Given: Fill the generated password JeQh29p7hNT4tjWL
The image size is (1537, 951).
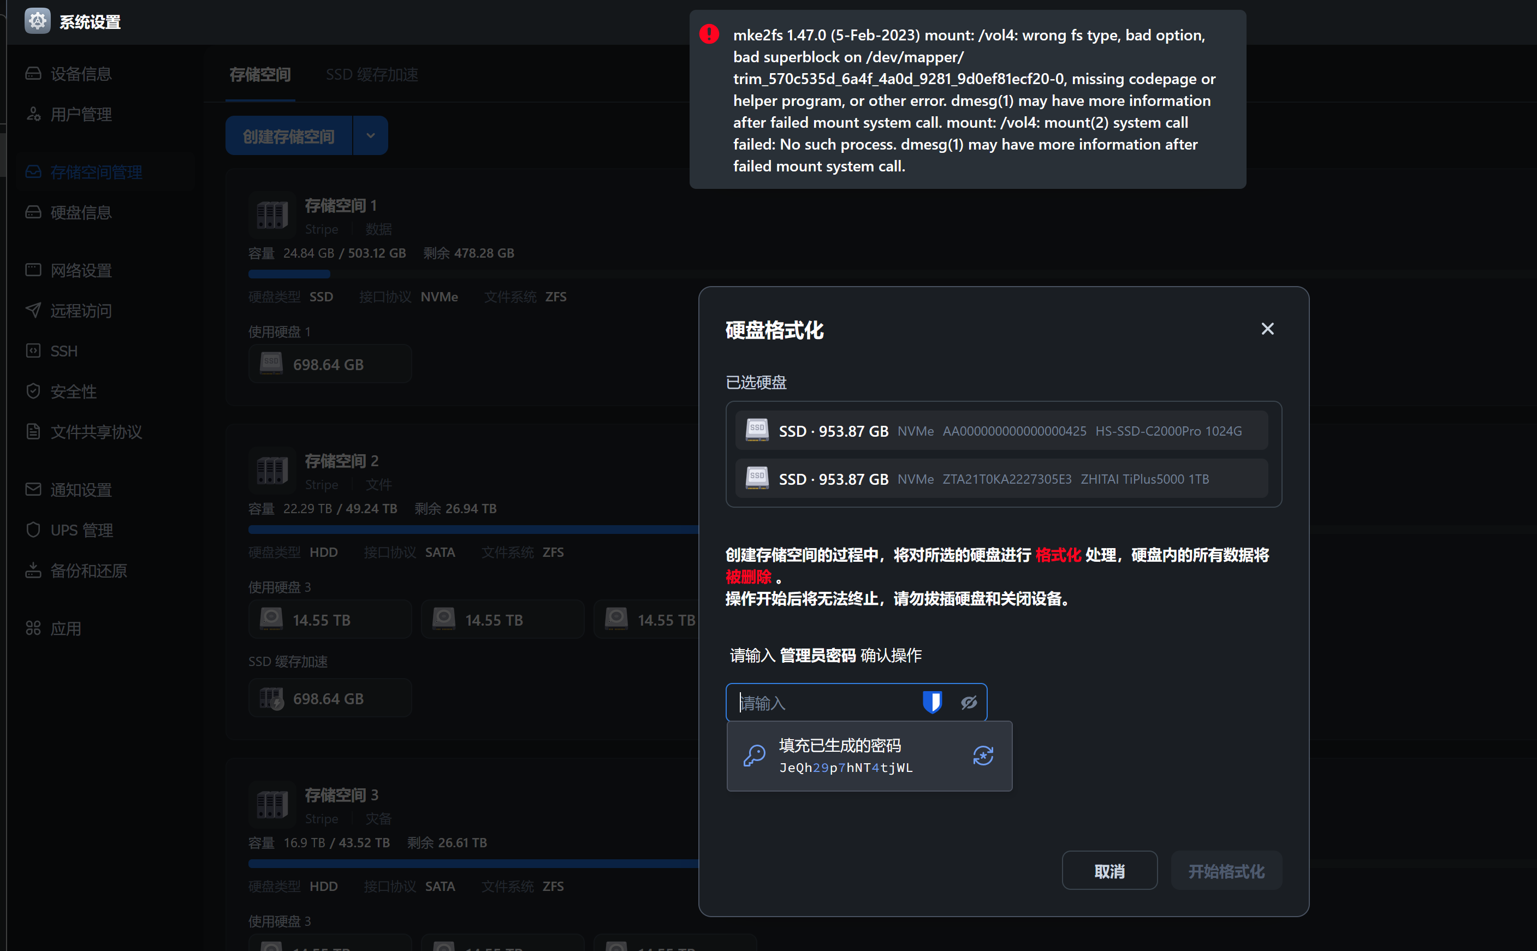Looking at the screenshot, I should [x=845, y=756].
